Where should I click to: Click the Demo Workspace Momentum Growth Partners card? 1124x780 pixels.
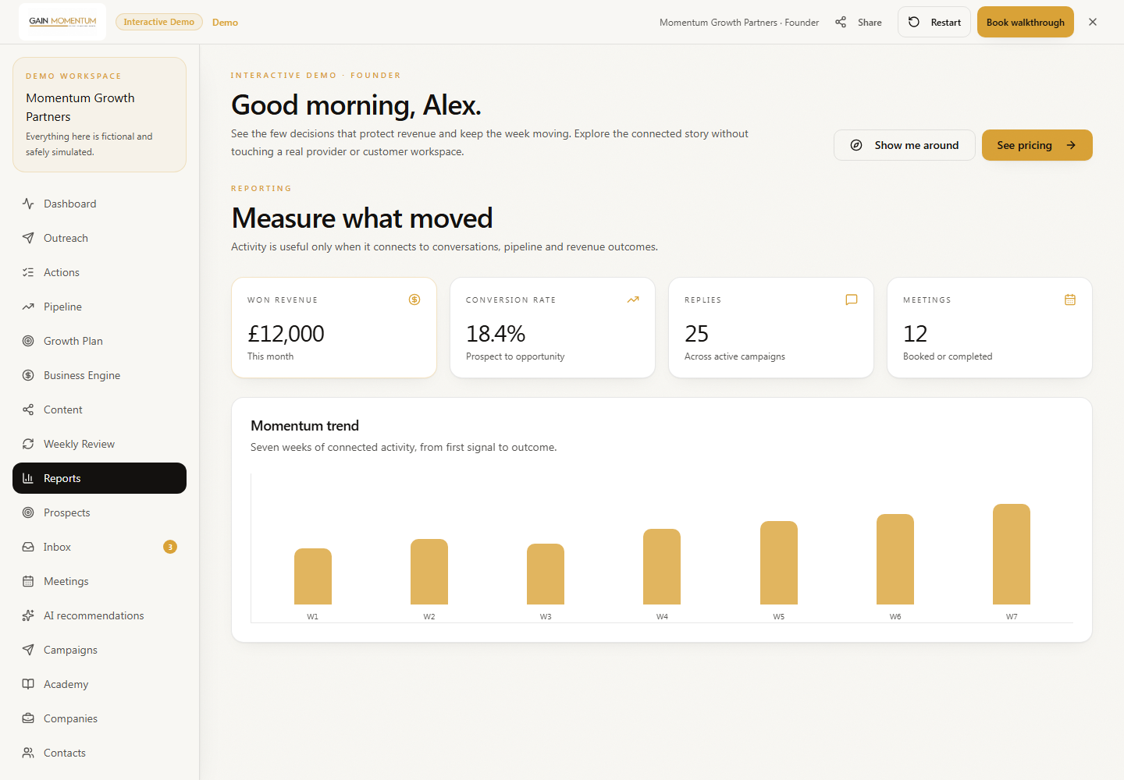click(x=99, y=115)
